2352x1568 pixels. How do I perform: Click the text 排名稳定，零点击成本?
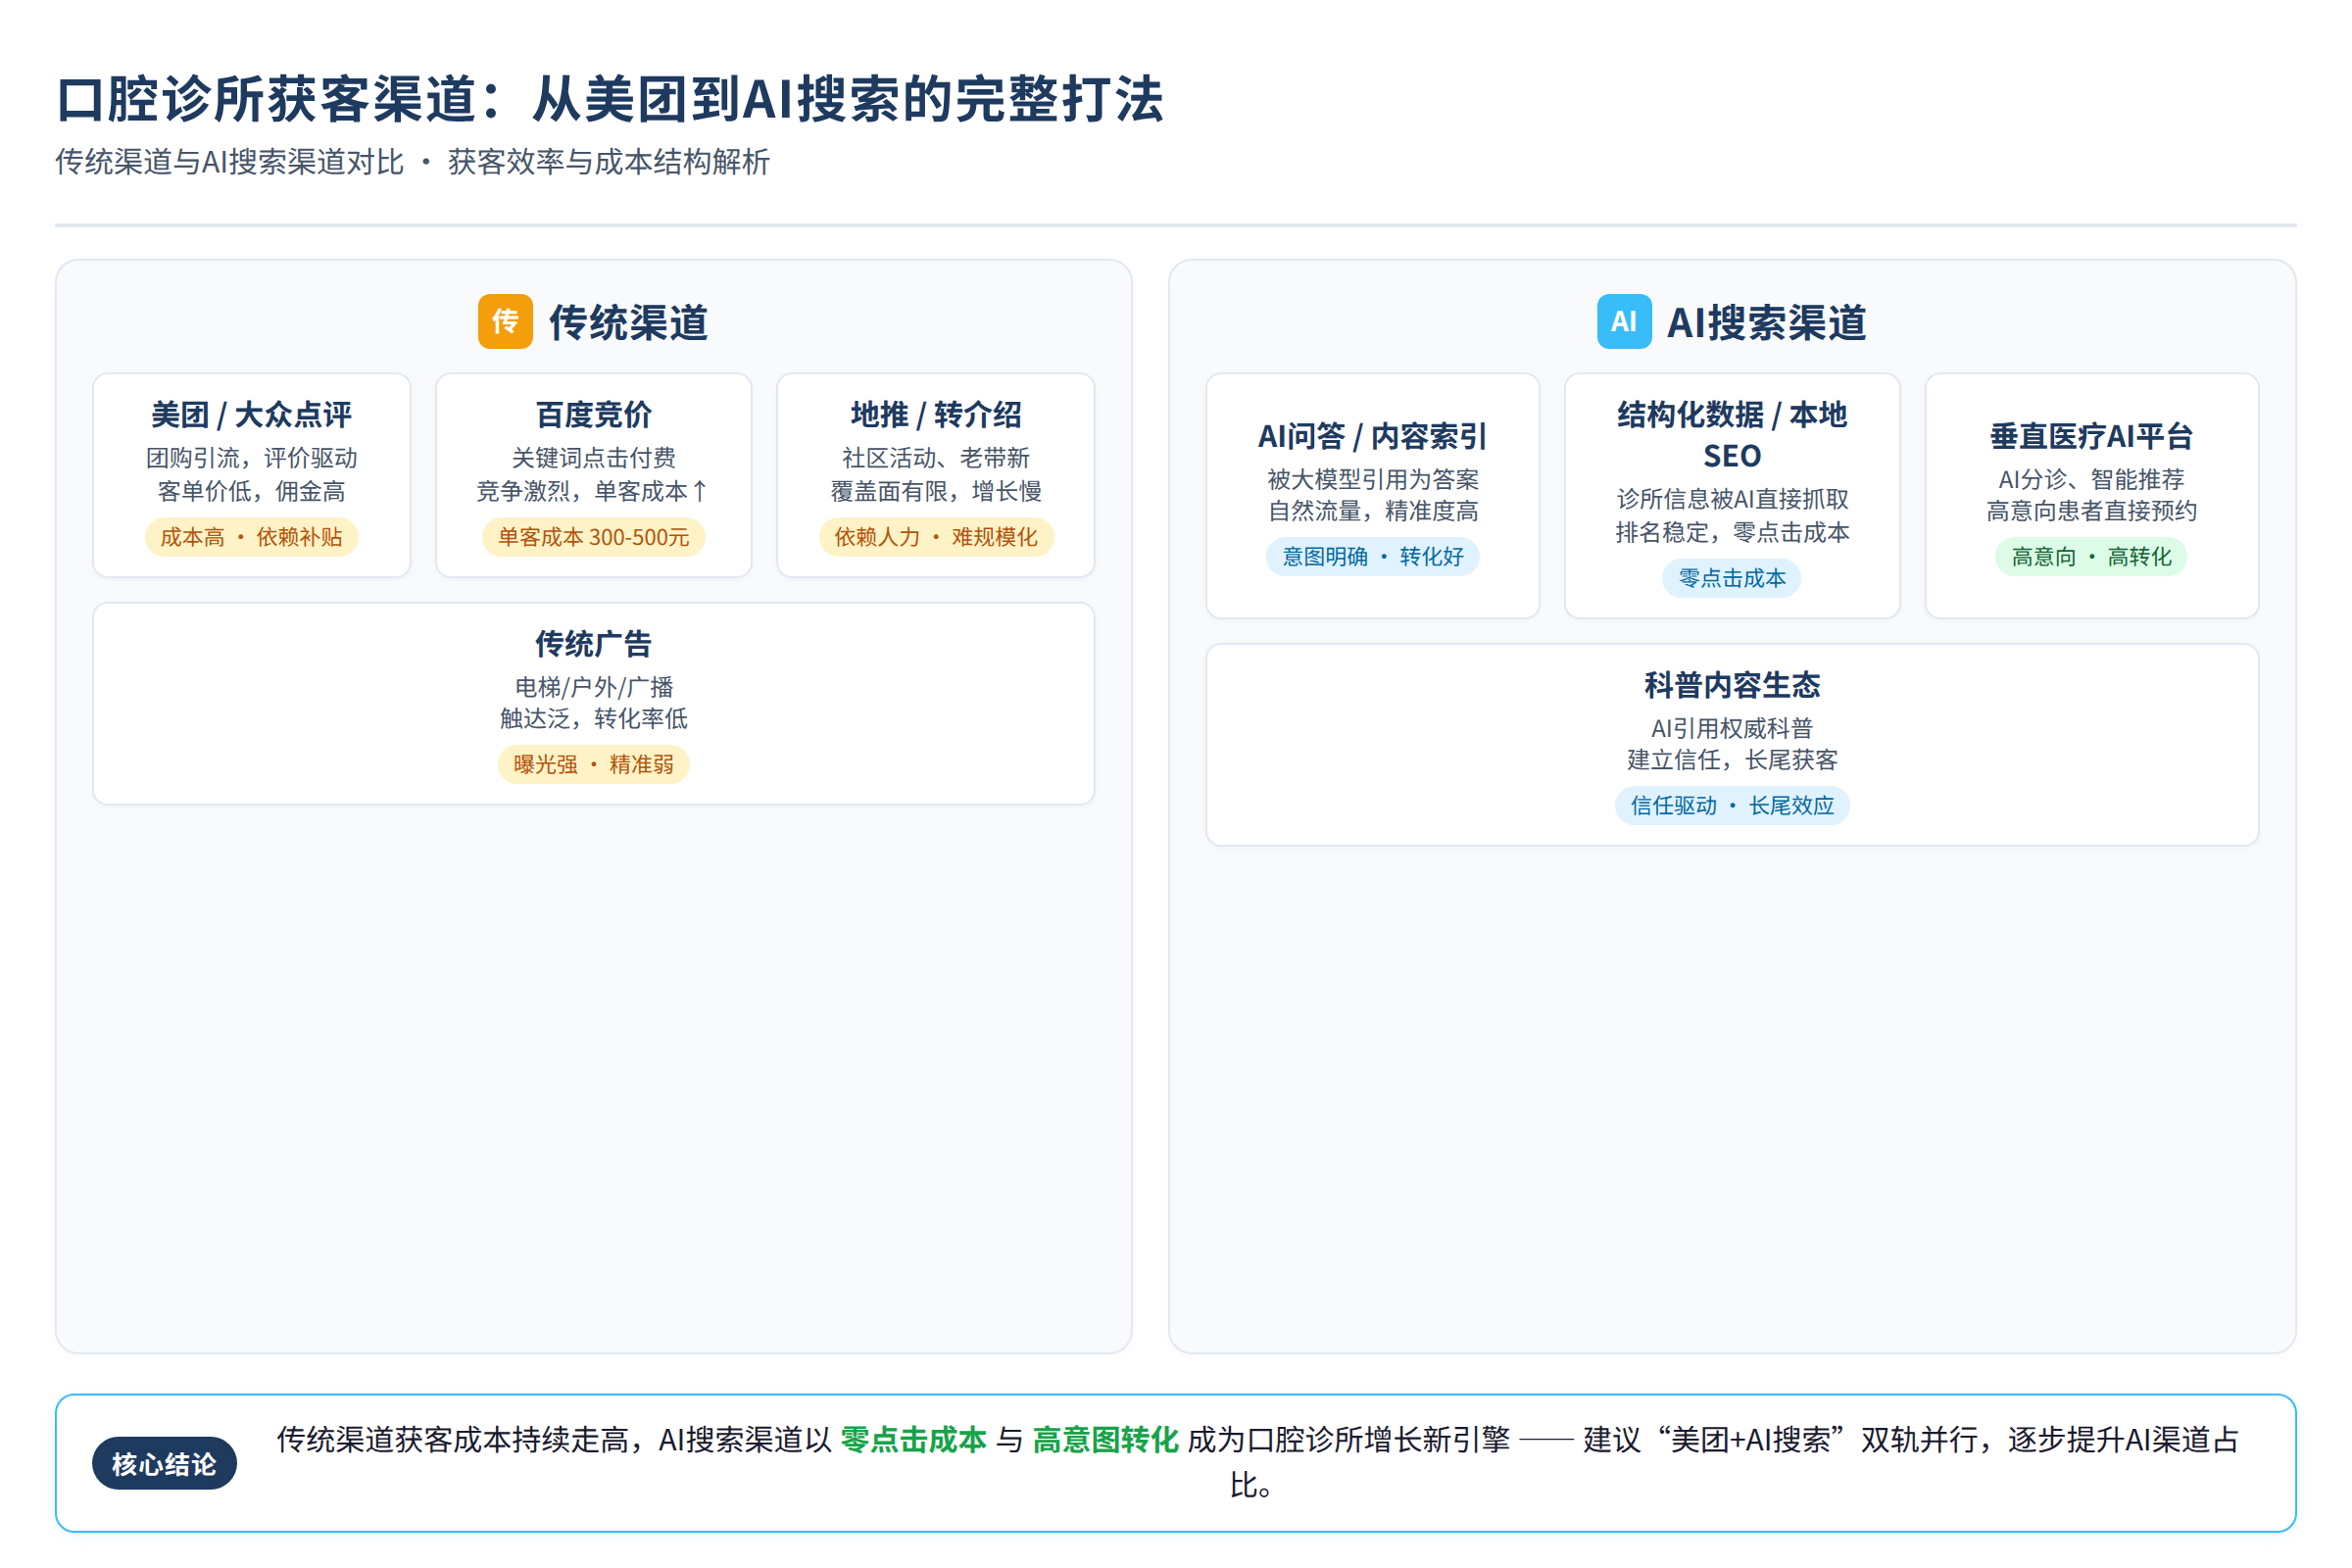(x=1732, y=532)
